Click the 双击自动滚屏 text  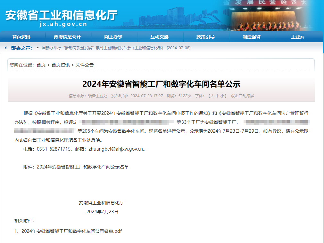click(242, 96)
